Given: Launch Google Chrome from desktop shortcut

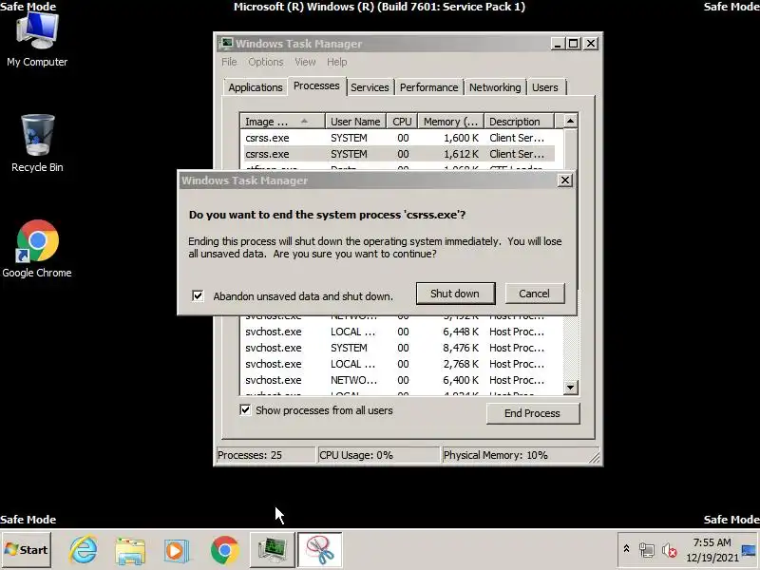Looking at the screenshot, I should (37, 249).
